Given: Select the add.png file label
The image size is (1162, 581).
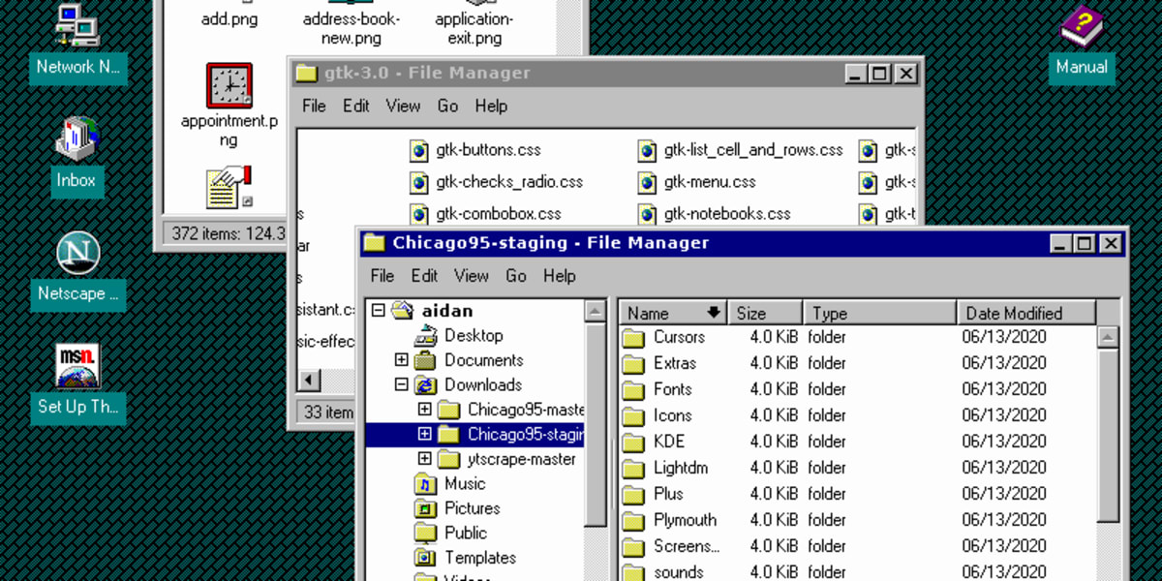Looking at the screenshot, I should tap(229, 18).
